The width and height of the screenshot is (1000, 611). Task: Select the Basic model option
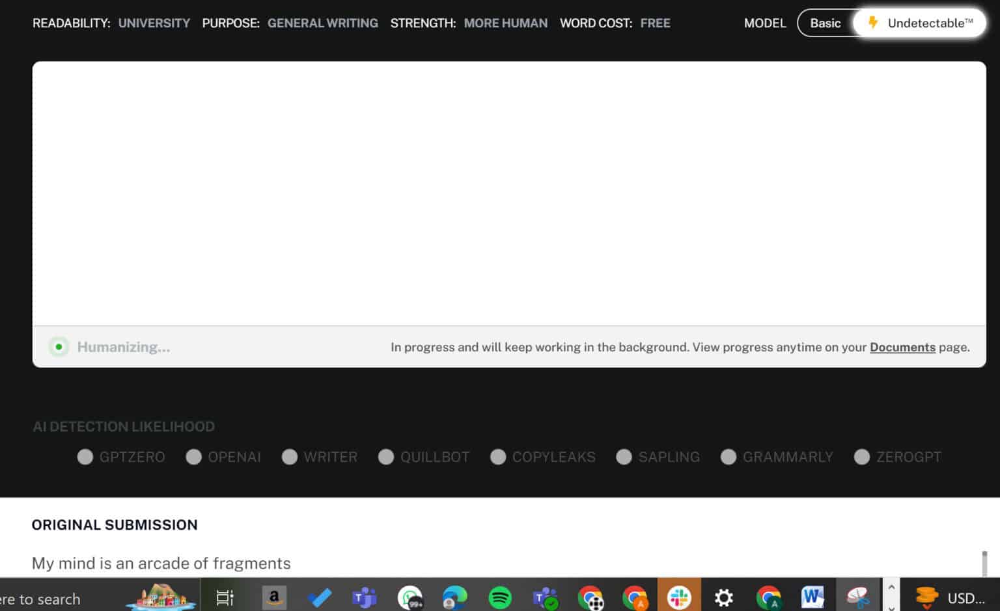825,23
